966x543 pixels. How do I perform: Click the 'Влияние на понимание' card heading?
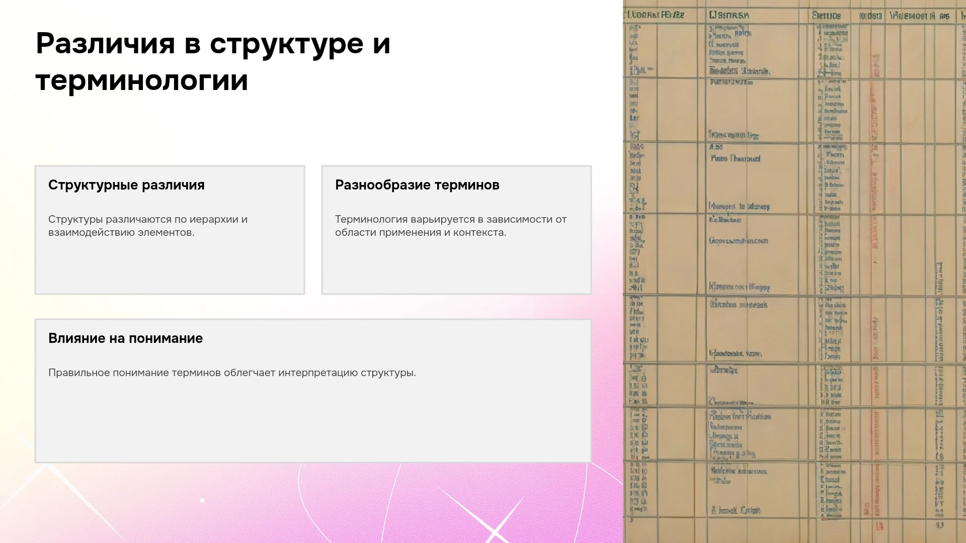coord(125,338)
